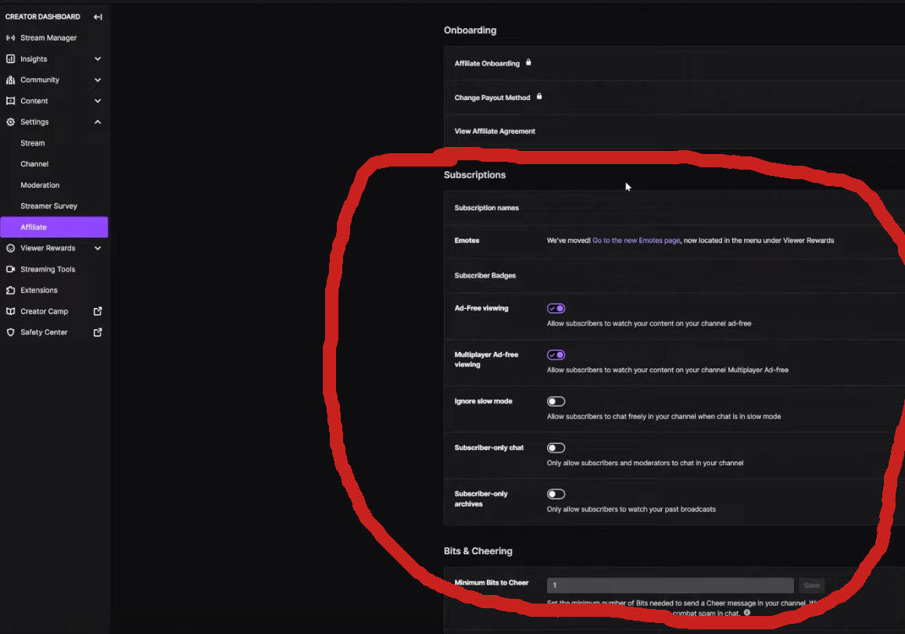Click the Viewer Rewards icon

point(10,248)
